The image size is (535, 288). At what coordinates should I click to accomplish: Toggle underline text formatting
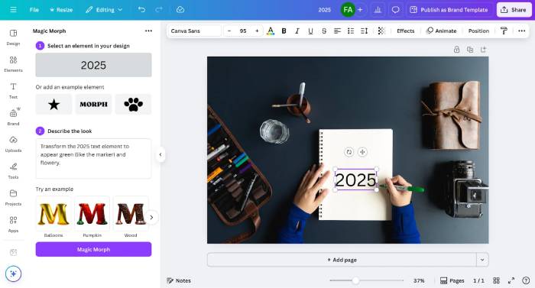tap(310, 31)
